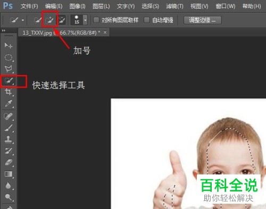
Task: Open the brush size 15 picker dropdown
Action: click(85, 20)
